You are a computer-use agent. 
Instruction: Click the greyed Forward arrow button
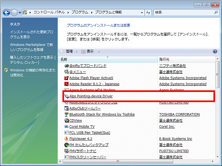pyautogui.click(x=14, y=13)
